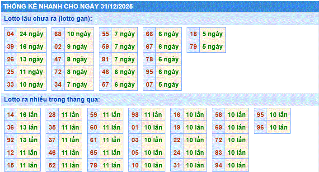Select lotto number 04 cell

tap(10, 34)
